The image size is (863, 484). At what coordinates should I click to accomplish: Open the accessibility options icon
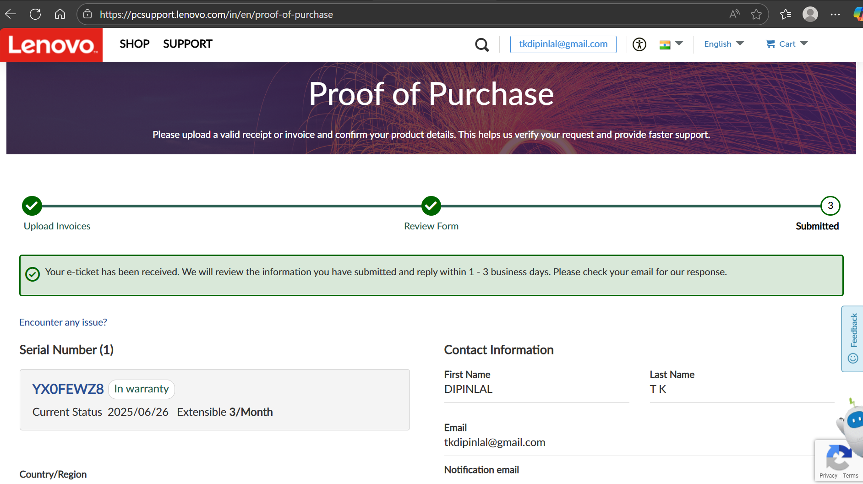[x=639, y=44]
